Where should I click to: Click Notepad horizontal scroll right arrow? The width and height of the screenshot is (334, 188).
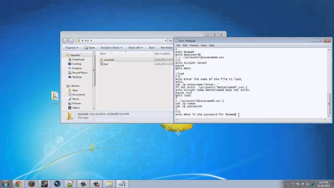click(325, 120)
